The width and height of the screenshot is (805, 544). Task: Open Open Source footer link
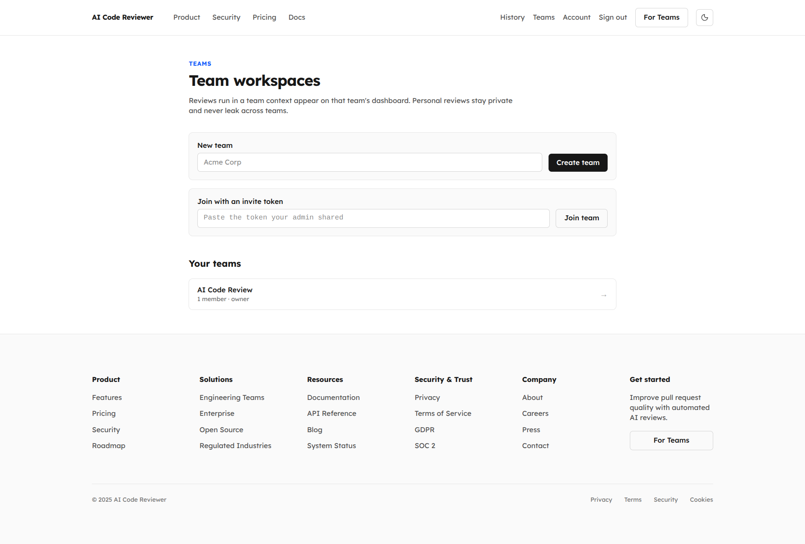click(221, 430)
